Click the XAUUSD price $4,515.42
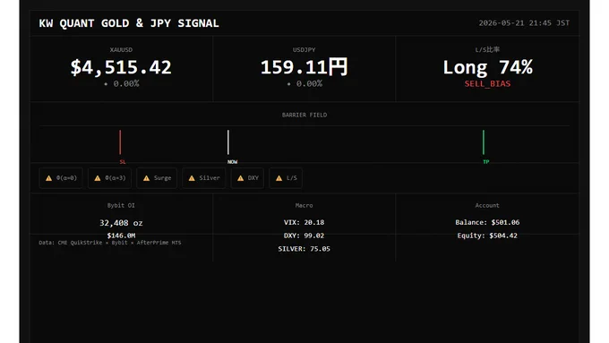The width and height of the screenshot is (609, 343). pos(121,67)
